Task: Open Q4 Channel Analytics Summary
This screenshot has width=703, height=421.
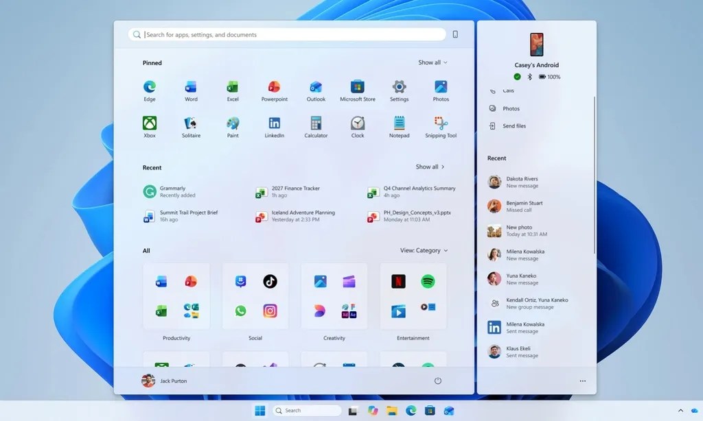Action: tap(412, 192)
